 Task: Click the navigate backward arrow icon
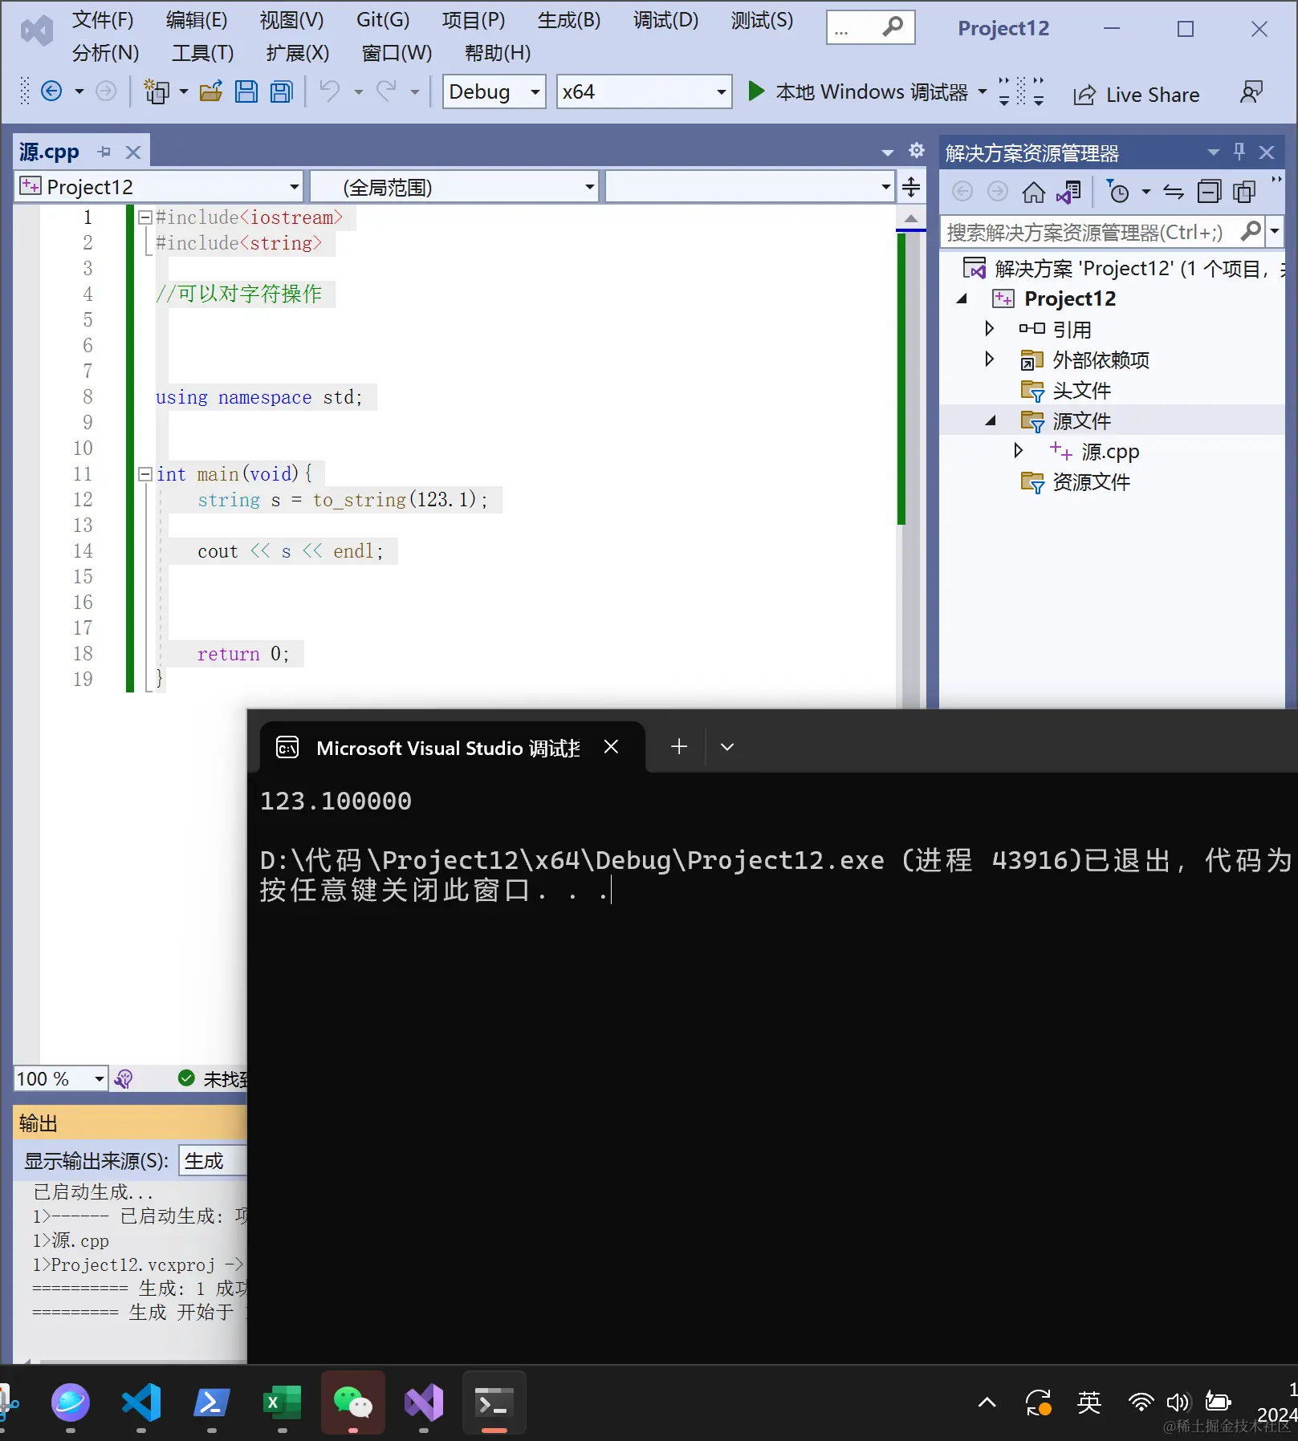click(x=51, y=91)
